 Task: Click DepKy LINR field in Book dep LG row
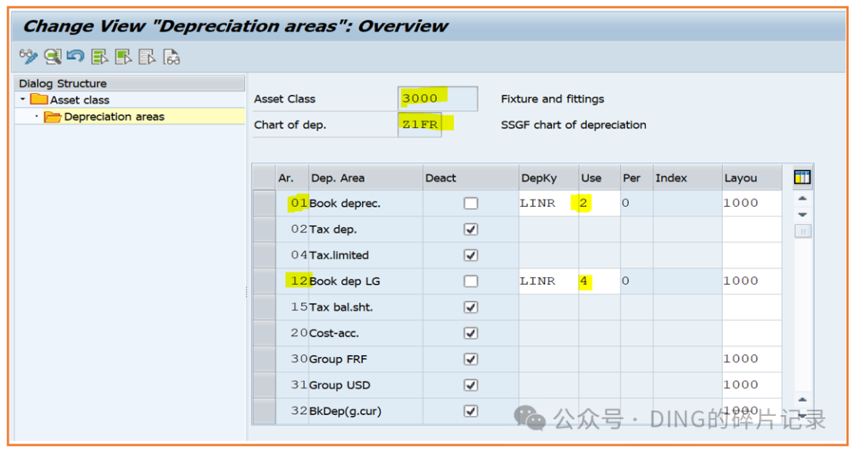[549, 281]
